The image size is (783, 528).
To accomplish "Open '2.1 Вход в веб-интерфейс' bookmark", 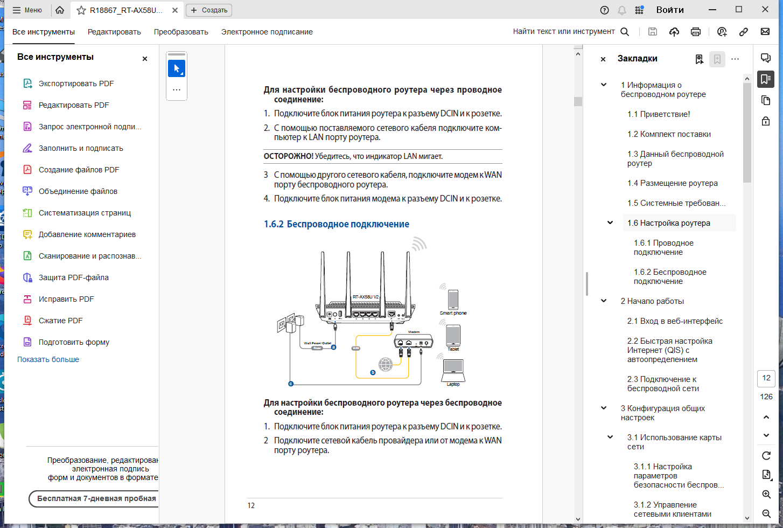I will [x=675, y=321].
